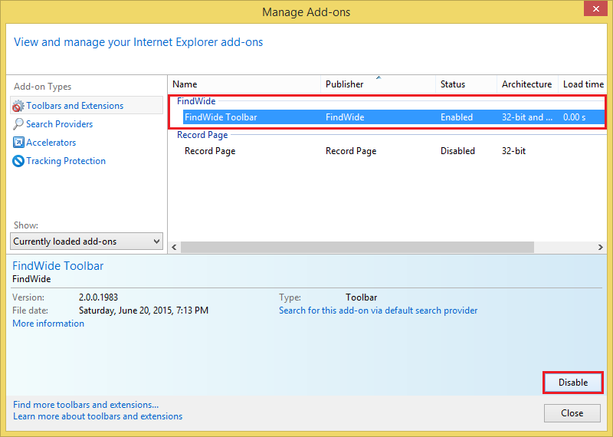
Task: Select Toolbars and Extensions add-on type
Action: pos(87,106)
